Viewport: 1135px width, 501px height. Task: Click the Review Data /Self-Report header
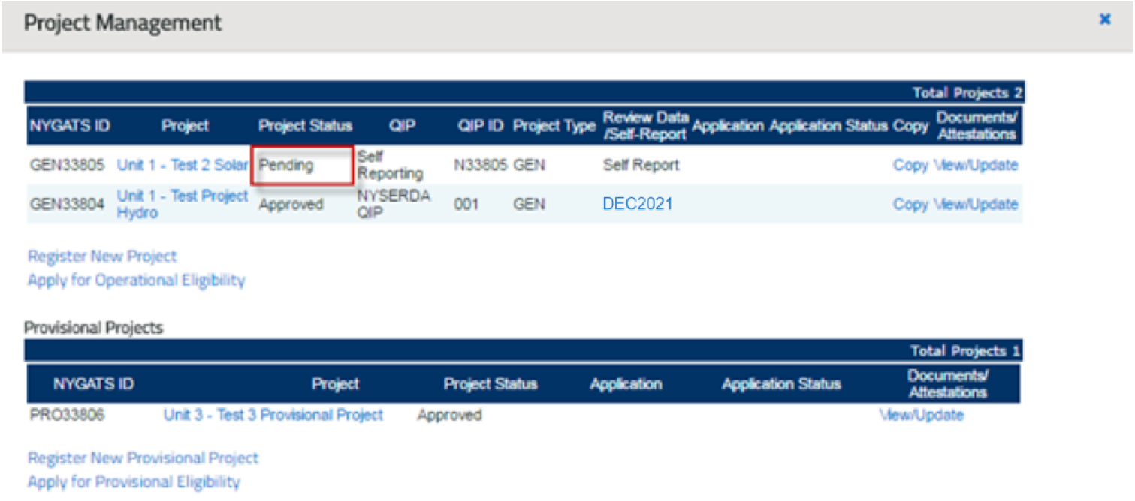coord(645,126)
